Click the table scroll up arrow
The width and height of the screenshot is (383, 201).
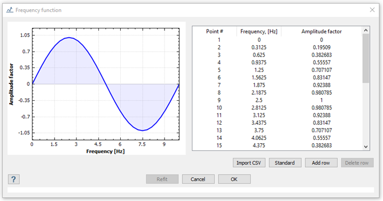[x=366, y=30]
